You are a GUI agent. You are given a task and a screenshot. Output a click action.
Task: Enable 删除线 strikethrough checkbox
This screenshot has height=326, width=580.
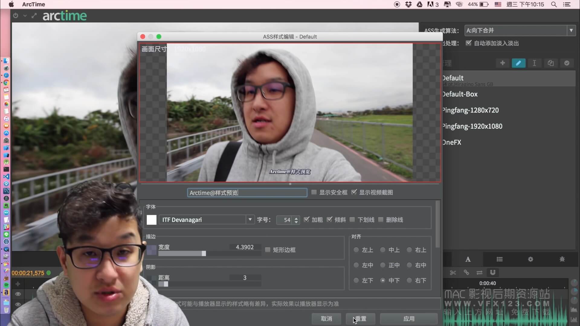click(x=381, y=219)
